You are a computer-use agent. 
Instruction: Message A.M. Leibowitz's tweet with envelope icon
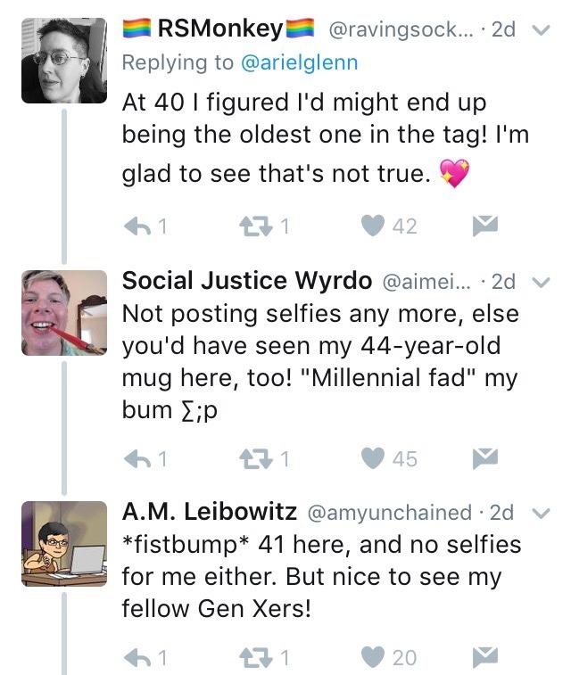[x=484, y=657]
